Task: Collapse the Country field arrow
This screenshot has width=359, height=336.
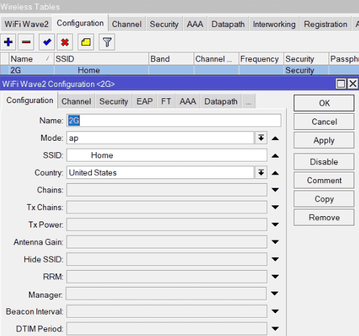Action: tap(275, 173)
